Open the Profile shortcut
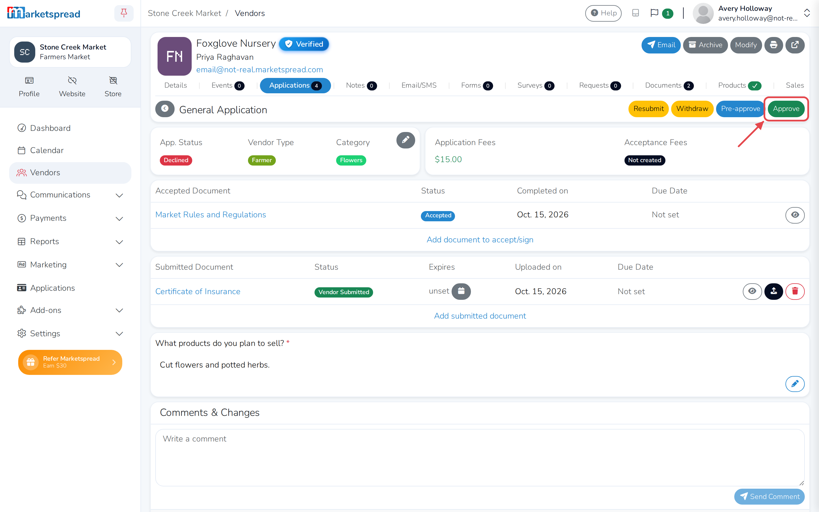Viewport: 819px width, 512px height. coord(29,87)
